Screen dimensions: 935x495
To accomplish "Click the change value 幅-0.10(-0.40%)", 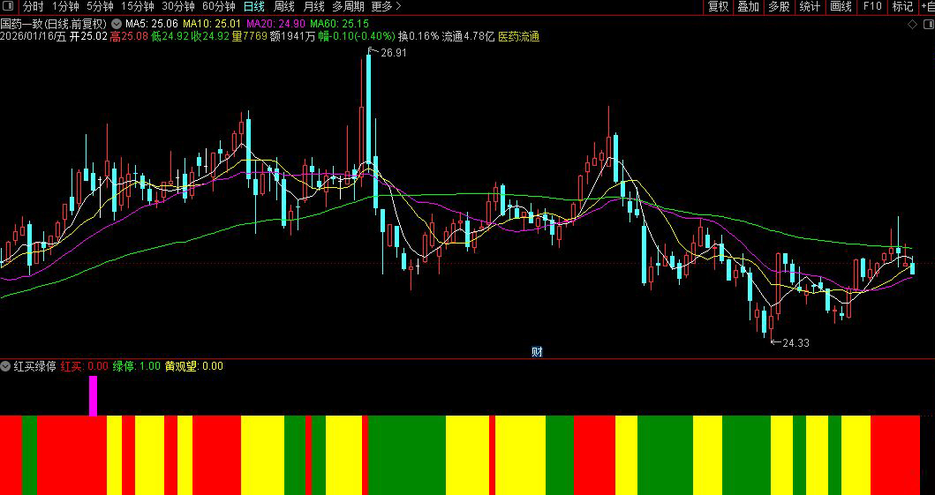I will pos(357,36).
